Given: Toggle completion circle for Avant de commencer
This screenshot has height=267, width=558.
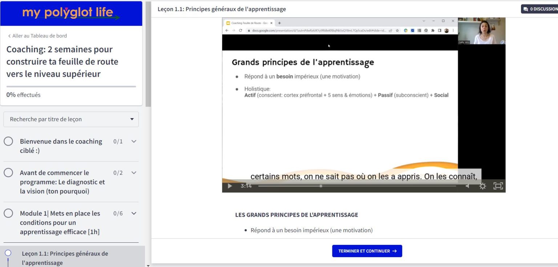Looking at the screenshot, I should [8, 173].
